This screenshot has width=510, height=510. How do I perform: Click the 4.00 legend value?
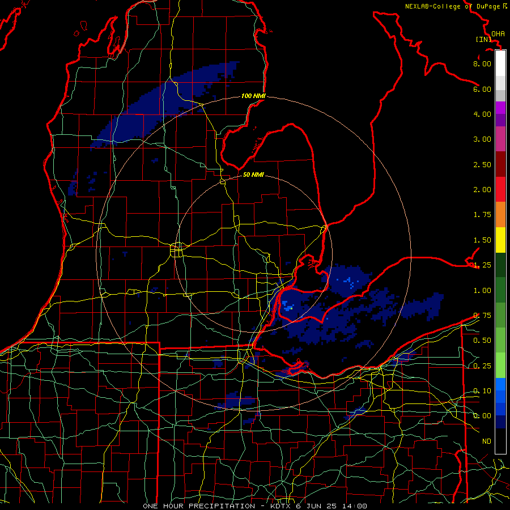coord(482,114)
